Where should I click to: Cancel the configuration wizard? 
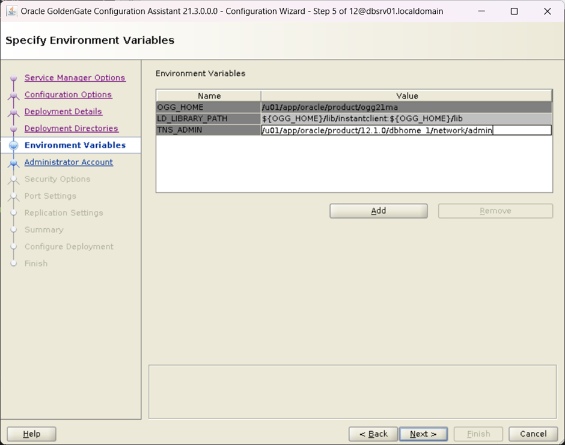533,434
